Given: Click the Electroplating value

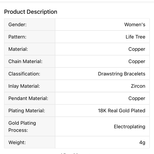Looking at the screenshot, I should pos(129,127).
